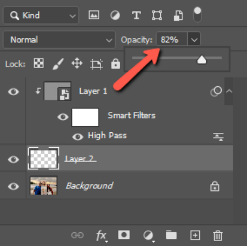Open new adjustment layer menu
The height and width of the screenshot is (246, 247).
tap(149, 236)
